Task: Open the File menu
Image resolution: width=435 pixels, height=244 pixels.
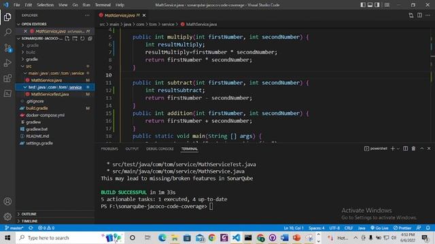Action: tap(16, 5)
